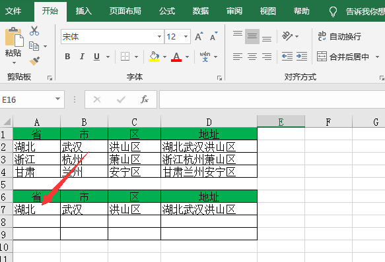The image size is (385, 262).
Task: Switch to 页面布局 tab
Action: click(125, 11)
